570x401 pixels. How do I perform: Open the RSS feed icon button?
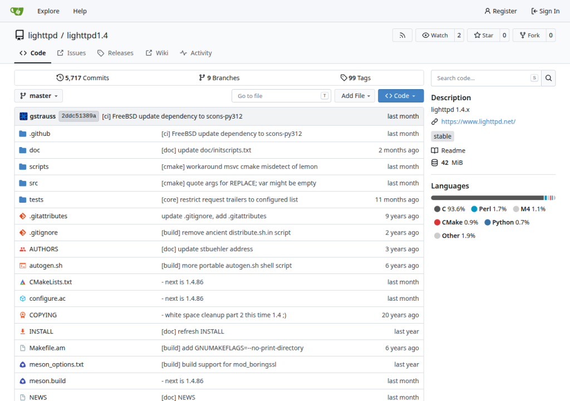click(402, 35)
